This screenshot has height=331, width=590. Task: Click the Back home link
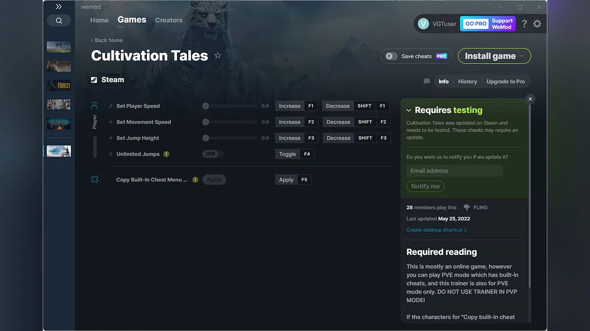[x=107, y=40]
